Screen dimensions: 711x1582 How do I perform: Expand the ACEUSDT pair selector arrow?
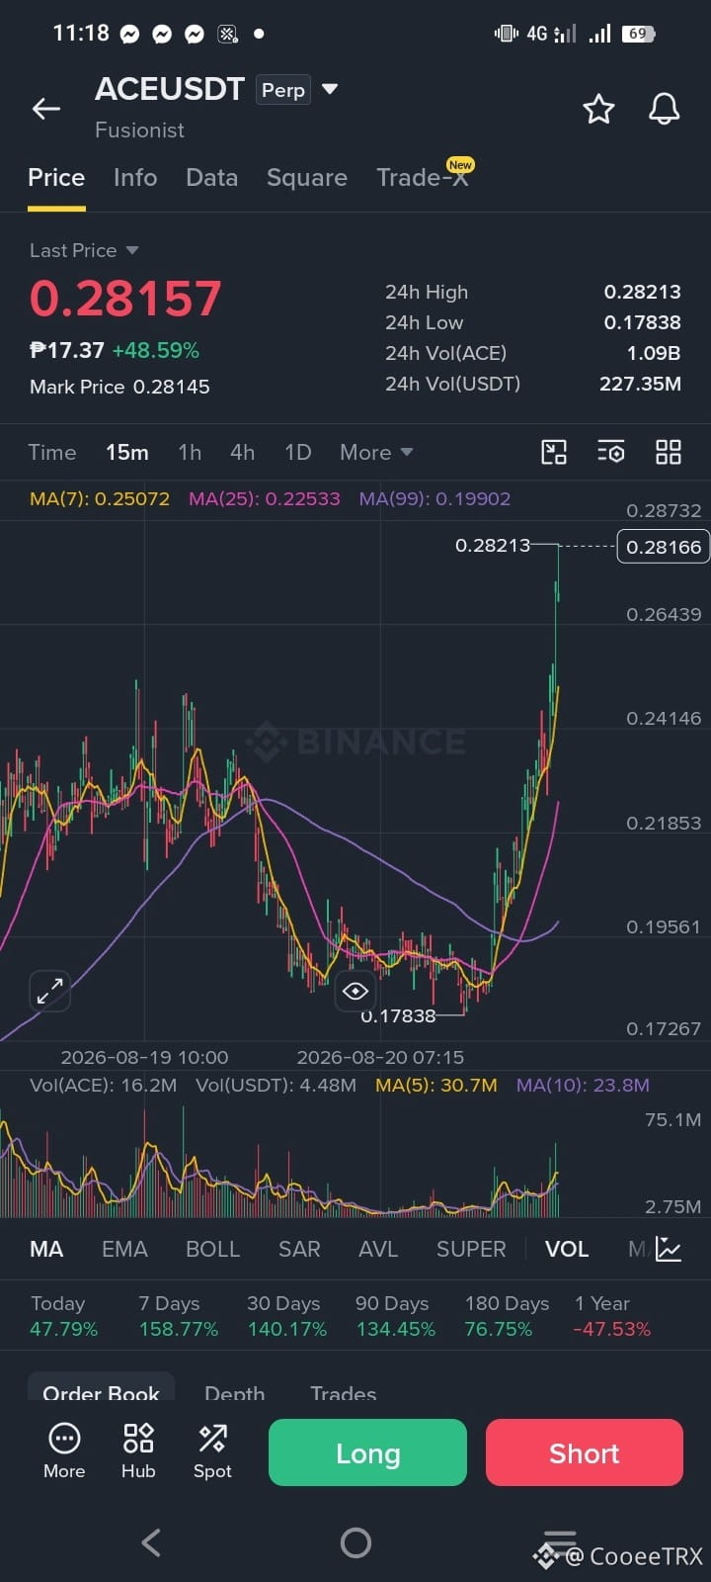330,89
